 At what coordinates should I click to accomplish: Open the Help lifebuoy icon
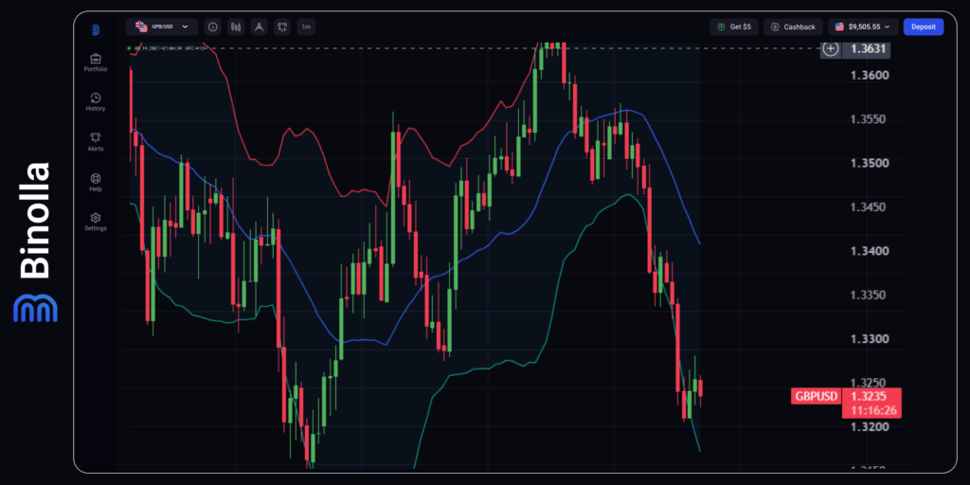pyautogui.click(x=96, y=178)
